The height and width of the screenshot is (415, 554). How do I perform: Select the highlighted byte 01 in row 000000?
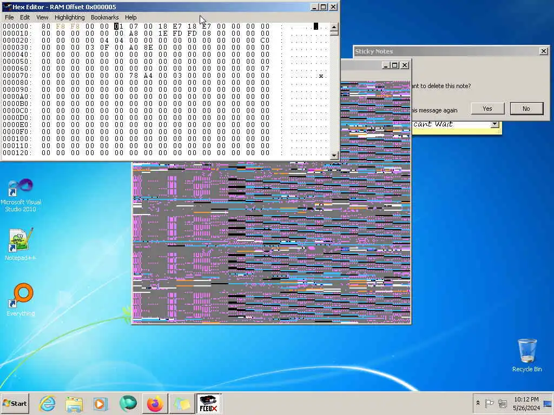click(118, 26)
